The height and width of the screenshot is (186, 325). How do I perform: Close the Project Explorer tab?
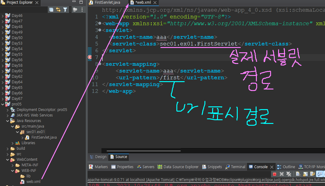click(37, 2)
